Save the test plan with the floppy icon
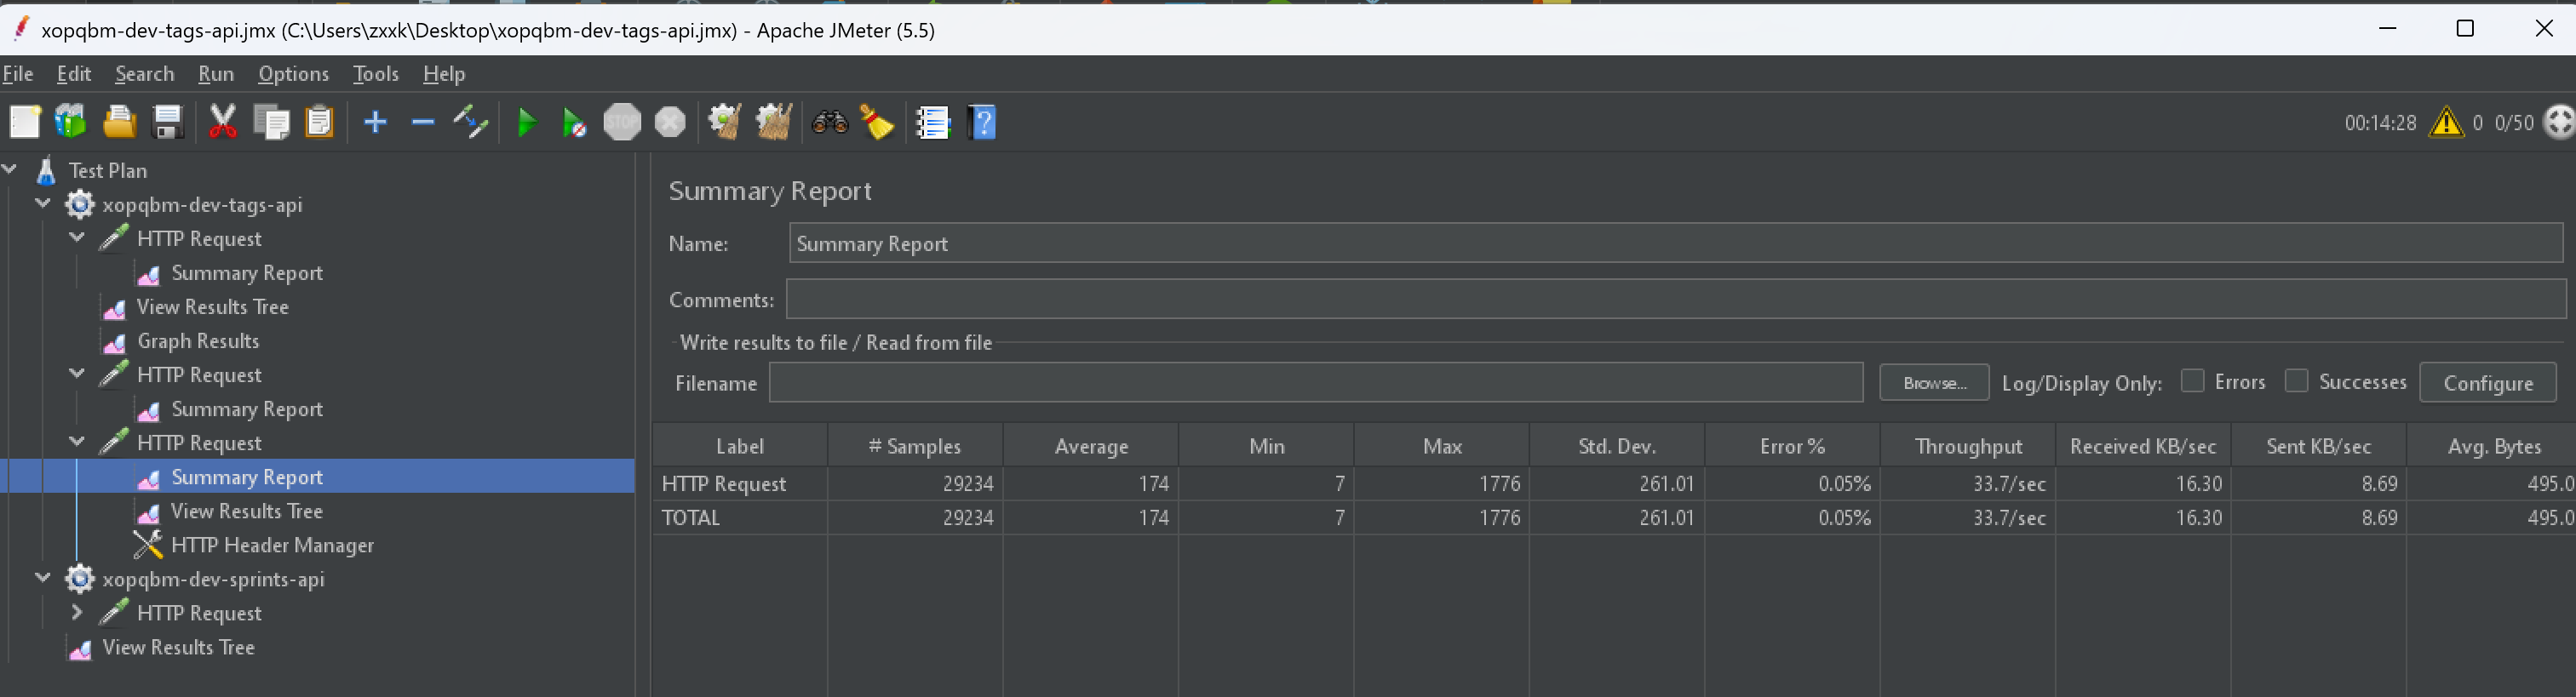The image size is (2576, 697). (167, 123)
